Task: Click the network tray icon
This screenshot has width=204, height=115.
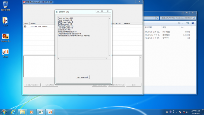Action: (x=184, y=112)
